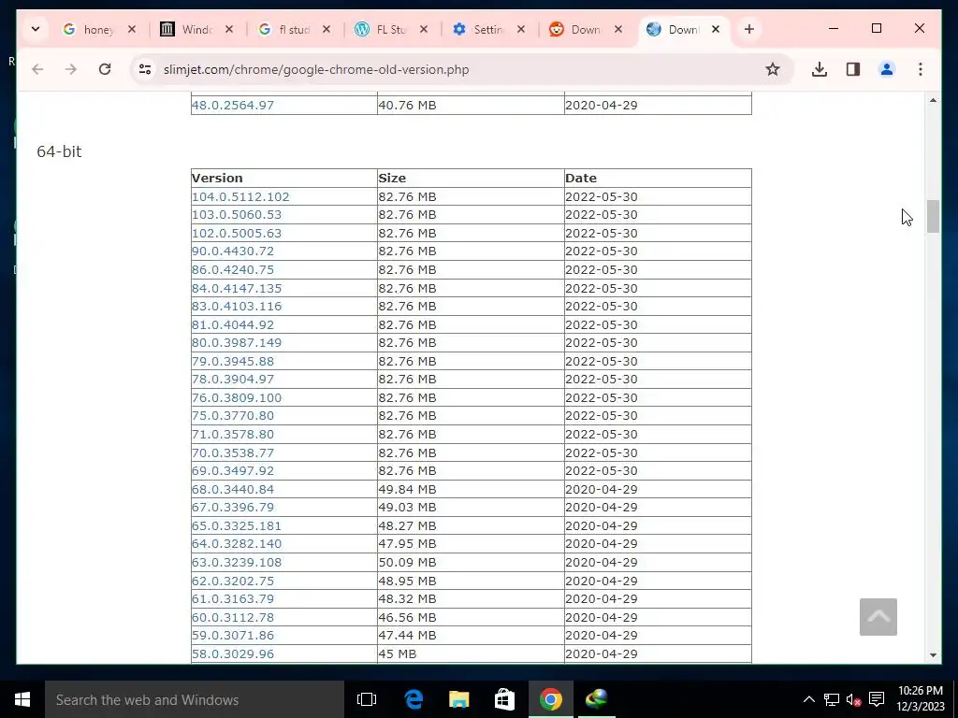Download Chrome version 104.0.5112.102
The width and height of the screenshot is (958, 718).
pyautogui.click(x=240, y=196)
